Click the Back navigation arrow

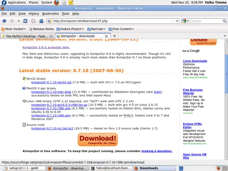4,21
